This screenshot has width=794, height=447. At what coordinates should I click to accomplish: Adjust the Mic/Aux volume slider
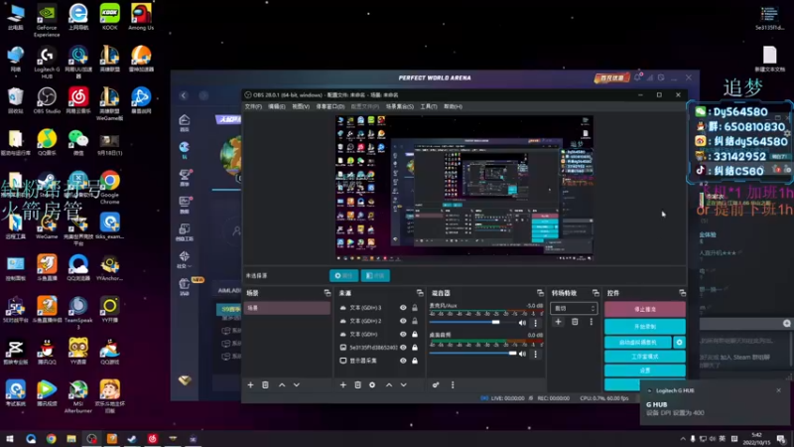(472, 322)
